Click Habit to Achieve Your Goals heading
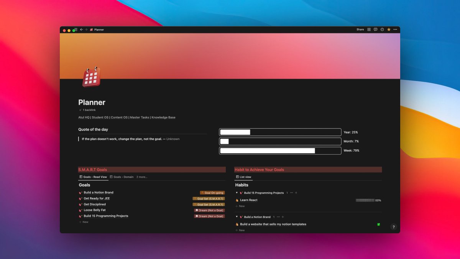Screen dimensions: 460x259 click(259, 170)
